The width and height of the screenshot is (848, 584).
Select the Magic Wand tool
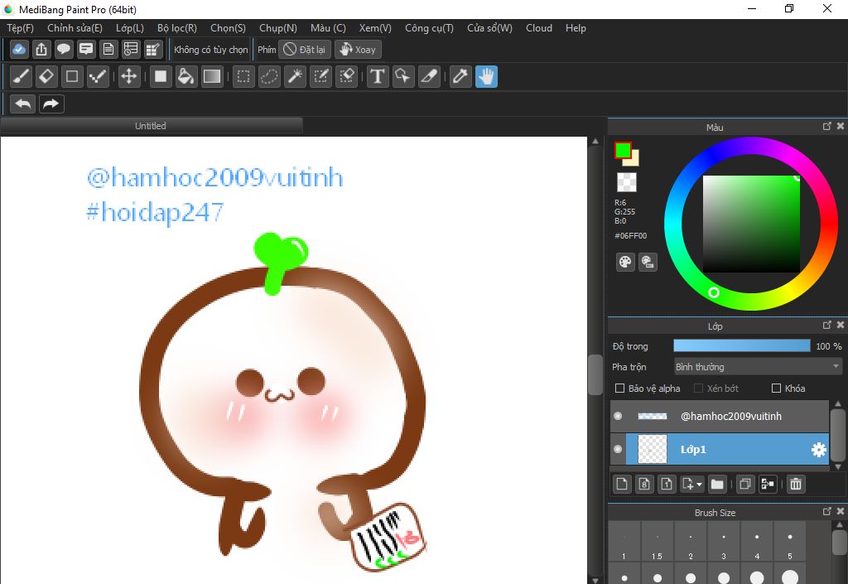[295, 77]
